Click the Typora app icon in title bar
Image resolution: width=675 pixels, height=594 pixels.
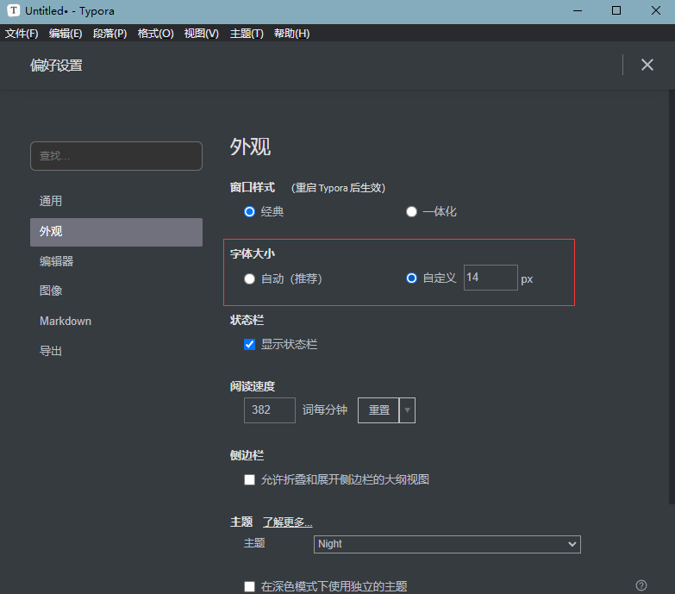pyautogui.click(x=13, y=10)
